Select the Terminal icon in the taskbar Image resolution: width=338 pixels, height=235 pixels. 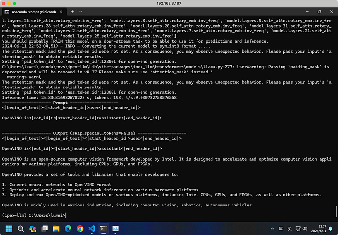[x=103, y=229]
